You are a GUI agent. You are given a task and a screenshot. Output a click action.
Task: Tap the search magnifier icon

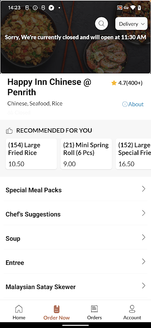101,24
